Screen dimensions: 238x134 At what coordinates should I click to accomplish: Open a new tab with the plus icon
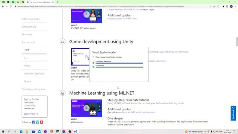pyautogui.click(x=58, y=2)
